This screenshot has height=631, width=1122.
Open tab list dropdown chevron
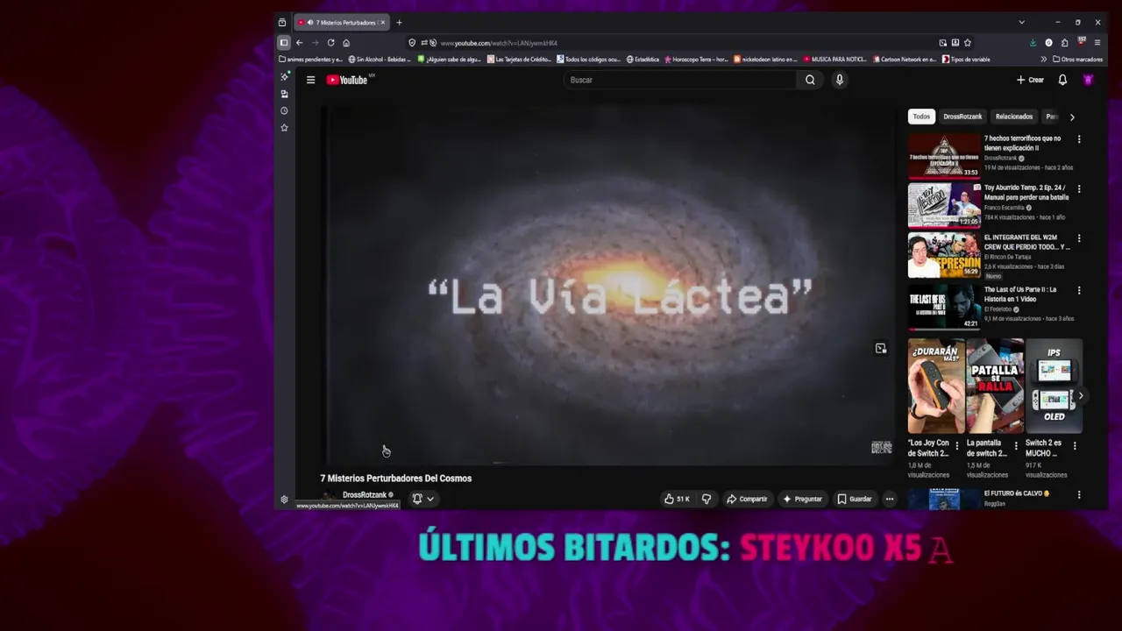[1021, 23]
